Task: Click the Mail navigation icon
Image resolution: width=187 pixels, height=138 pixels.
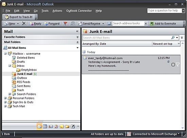Action: (39, 126)
